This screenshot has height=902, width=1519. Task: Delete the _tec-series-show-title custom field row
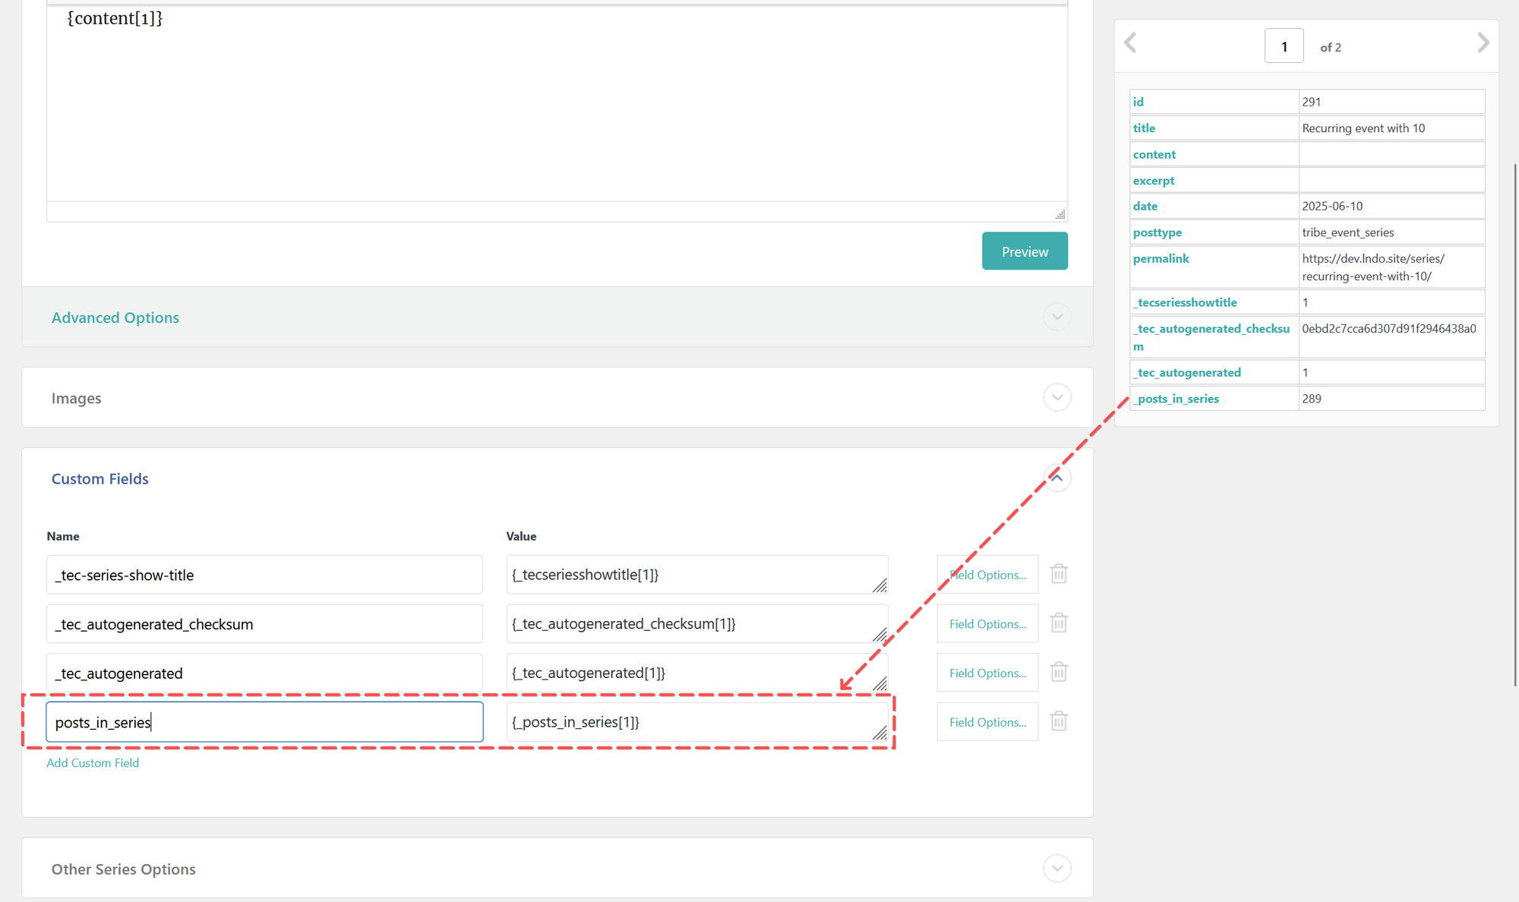click(1059, 574)
